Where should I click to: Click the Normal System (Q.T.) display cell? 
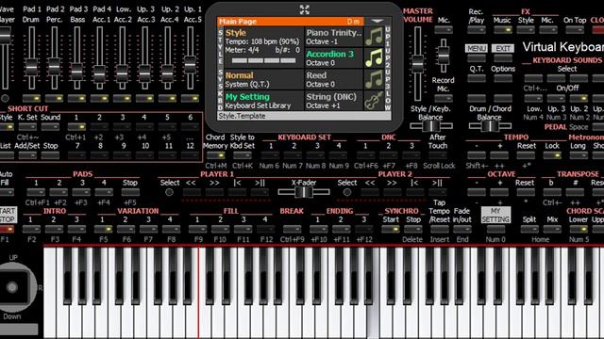pos(263,79)
